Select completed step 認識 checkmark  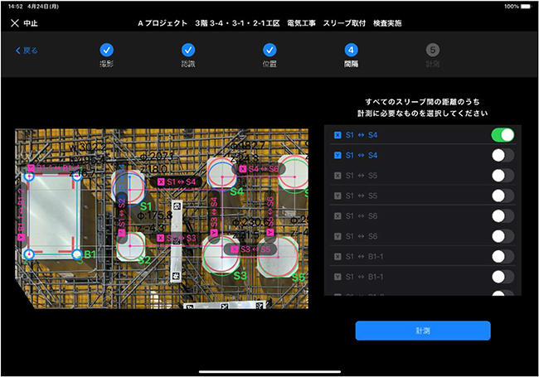[188, 51]
